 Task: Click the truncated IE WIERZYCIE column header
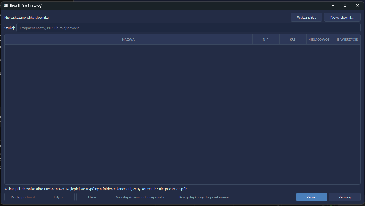click(347, 39)
